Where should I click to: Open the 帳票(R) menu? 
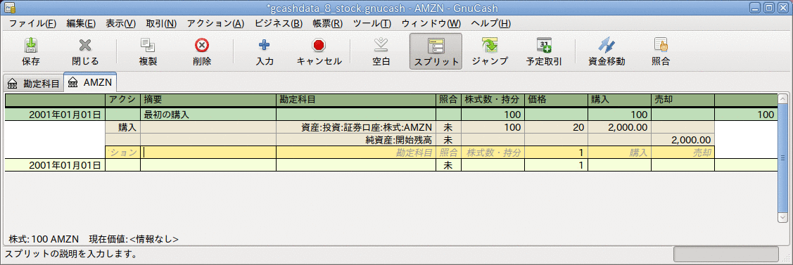click(327, 23)
